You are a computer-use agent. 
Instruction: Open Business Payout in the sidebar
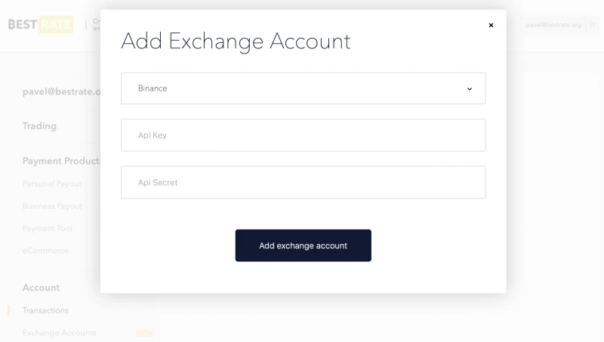pos(52,206)
